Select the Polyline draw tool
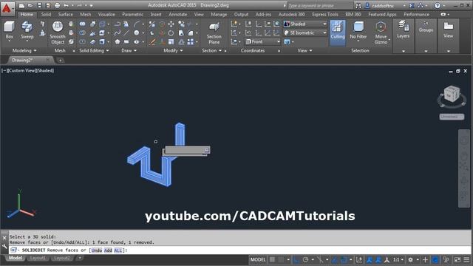Viewport: 473px width, 266px height. (118, 24)
